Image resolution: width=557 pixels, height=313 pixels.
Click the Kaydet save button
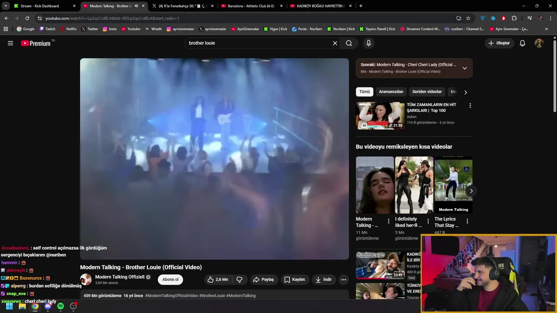295,280
